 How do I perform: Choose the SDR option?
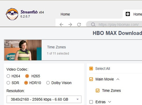[8, 83]
